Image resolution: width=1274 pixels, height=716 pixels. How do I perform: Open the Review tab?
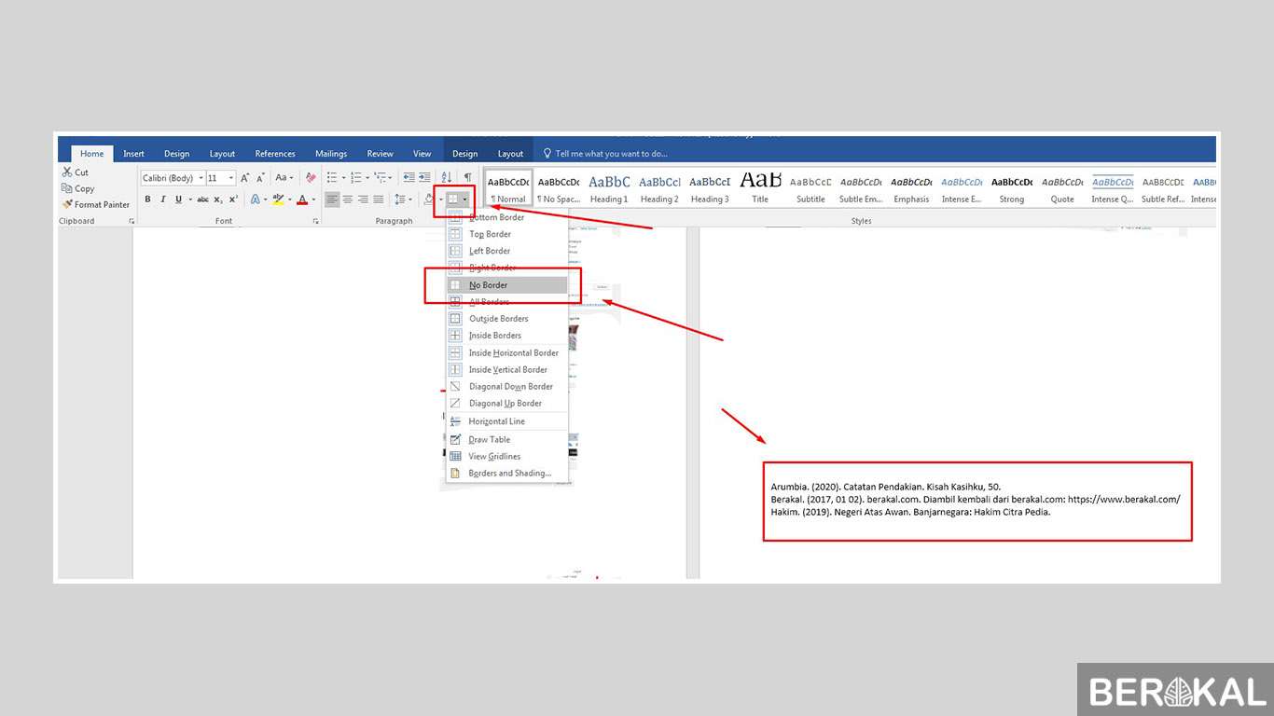pos(380,154)
